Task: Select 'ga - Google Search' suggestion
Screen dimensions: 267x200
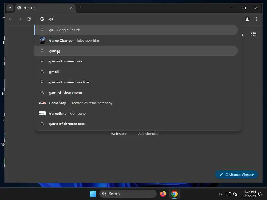Action: [136, 30]
